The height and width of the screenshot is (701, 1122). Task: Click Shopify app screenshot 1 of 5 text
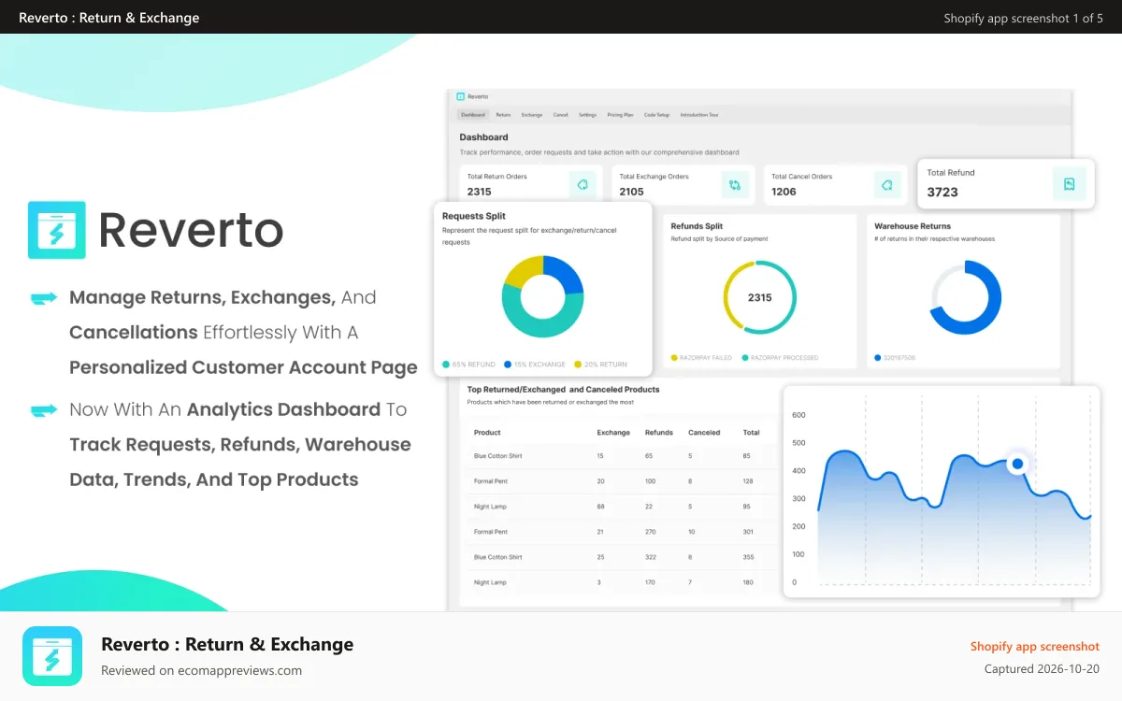pyautogui.click(x=1023, y=18)
